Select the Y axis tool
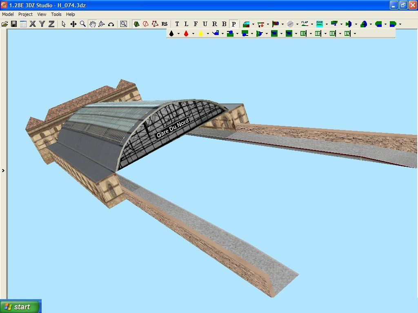 (x=42, y=24)
